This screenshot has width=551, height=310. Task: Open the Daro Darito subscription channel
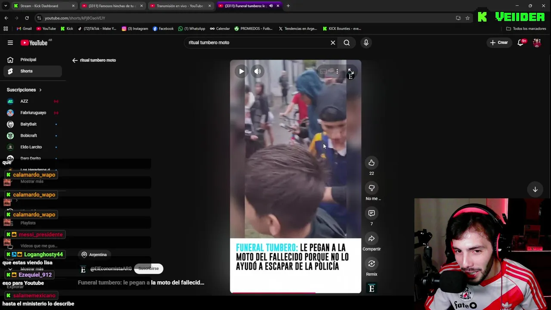tap(32, 158)
